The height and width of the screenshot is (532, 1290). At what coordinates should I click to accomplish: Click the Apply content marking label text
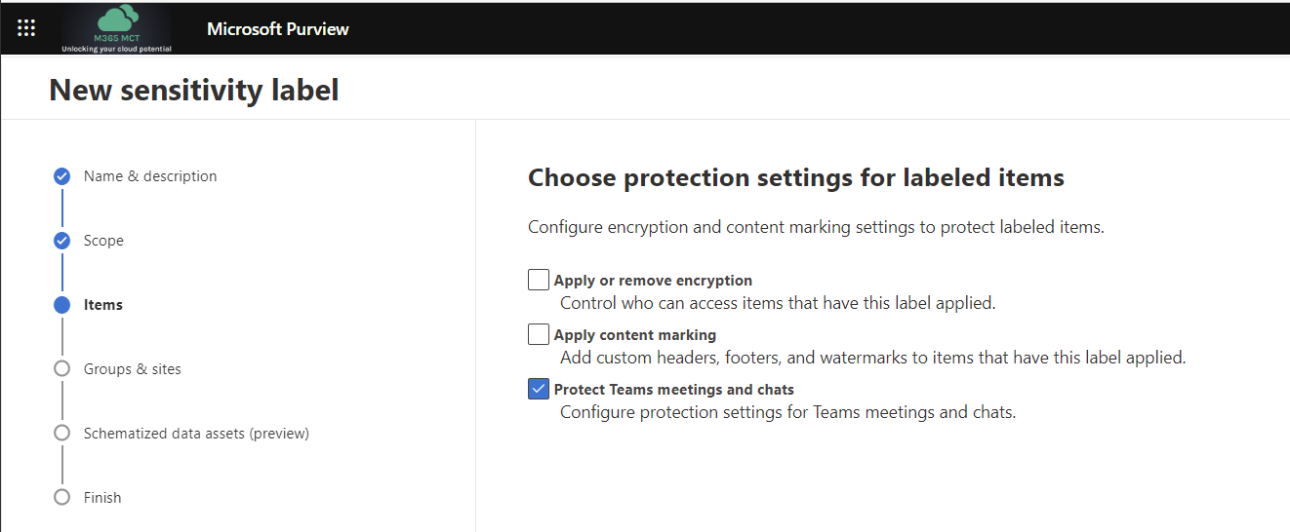tap(635, 335)
